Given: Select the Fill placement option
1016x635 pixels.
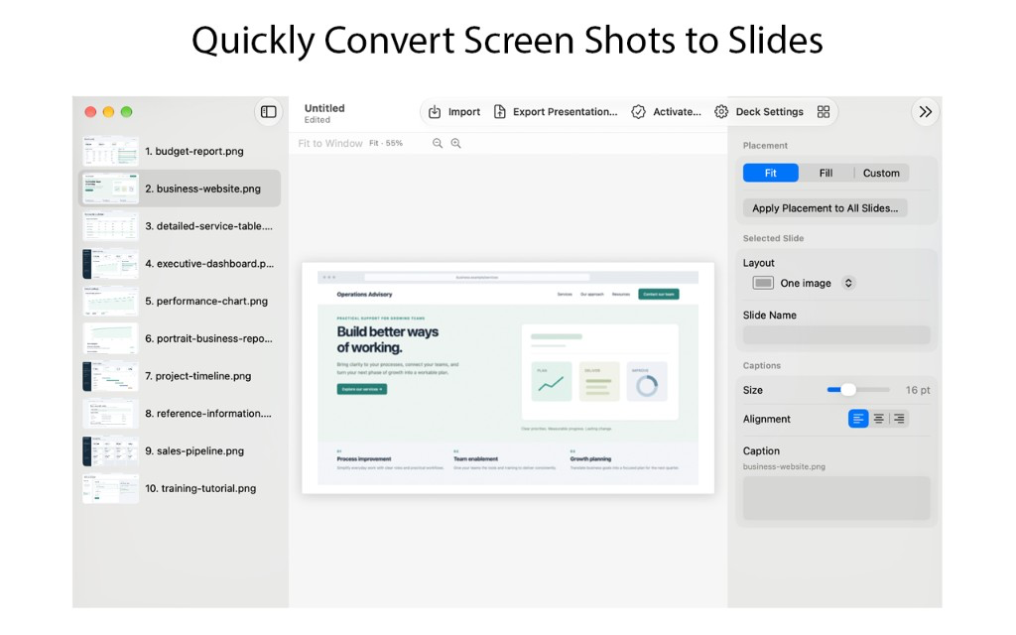Looking at the screenshot, I should (825, 173).
